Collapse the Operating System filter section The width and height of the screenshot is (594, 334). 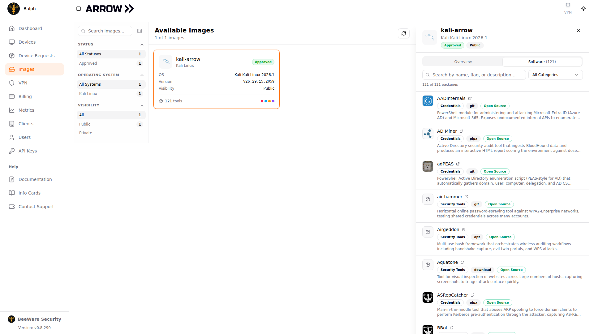[142, 75]
